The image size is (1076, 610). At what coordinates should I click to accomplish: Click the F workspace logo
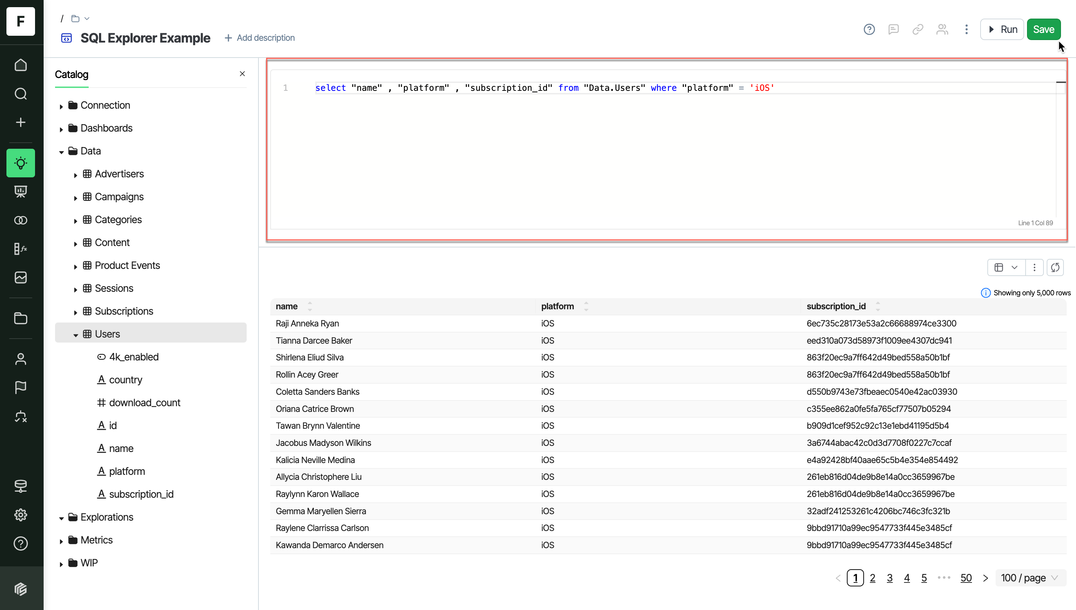click(x=20, y=21)
